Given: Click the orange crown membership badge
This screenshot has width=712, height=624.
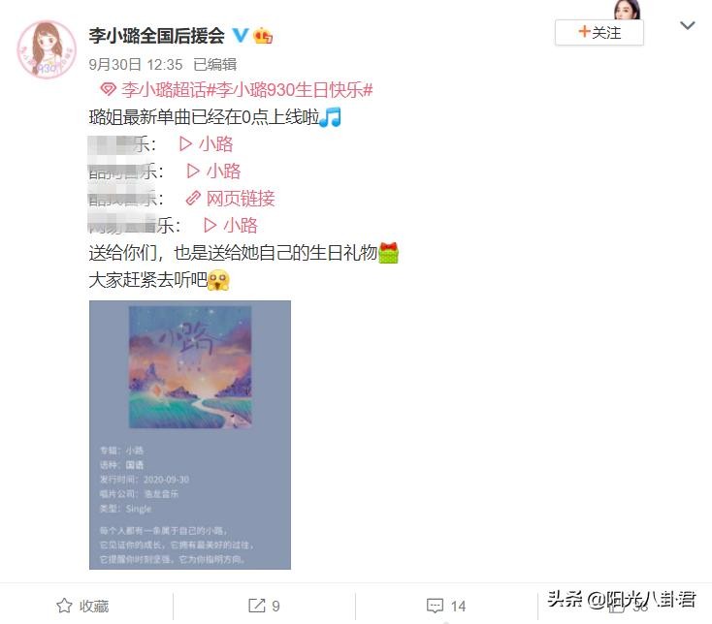Looking at the screenshot, I should click(x=263, y=36).
